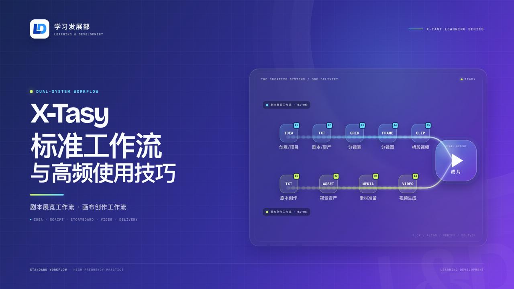Click the LEARNING DEVELOPMENT footer text

click(462, 270)
